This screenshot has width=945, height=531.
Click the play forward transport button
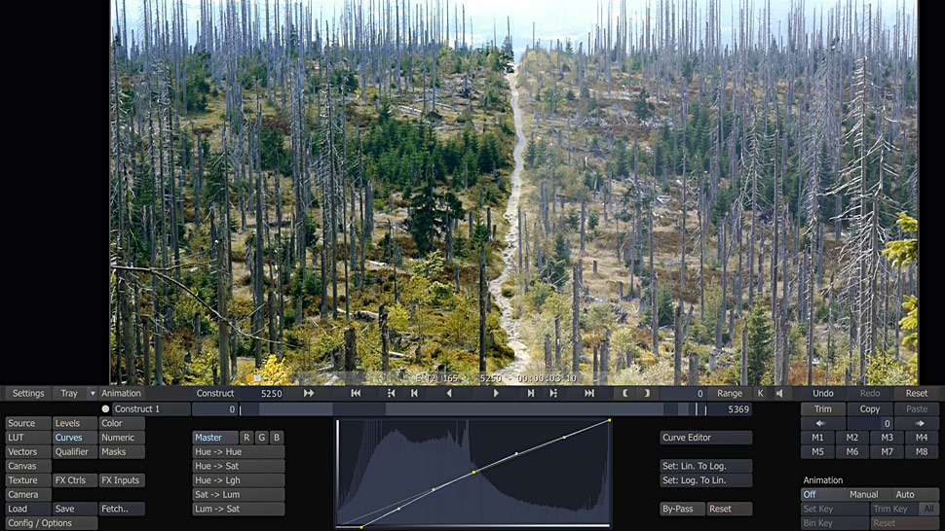(496, 394)
